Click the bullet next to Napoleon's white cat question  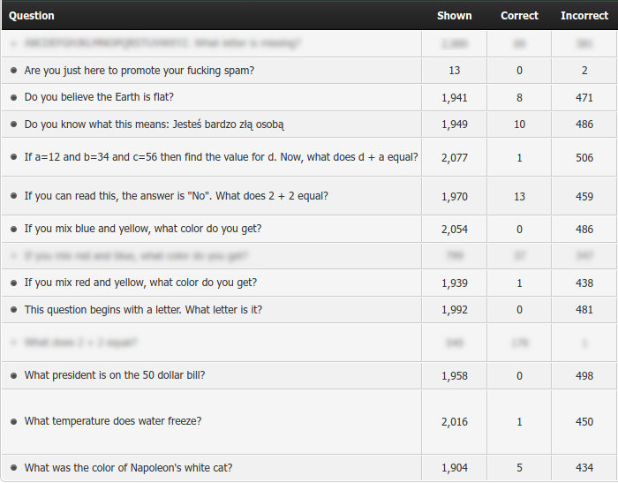click(13, 468)
